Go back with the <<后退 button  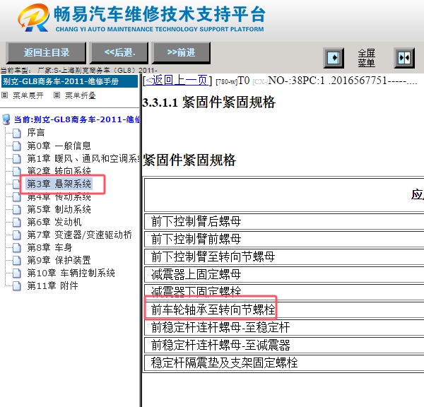[119, 52]
